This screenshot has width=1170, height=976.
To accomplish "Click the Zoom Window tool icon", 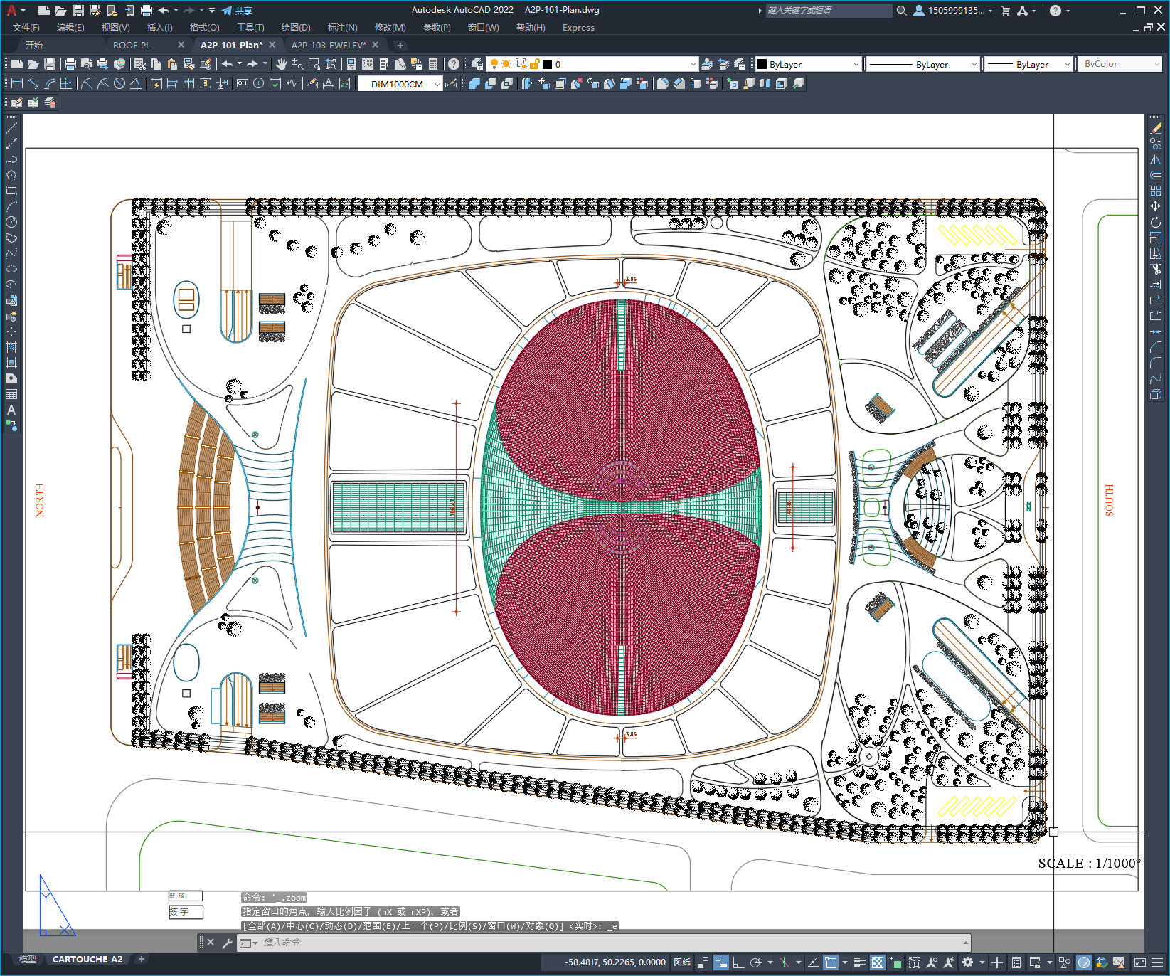I will pyautogui.click(x=314, y=64).
